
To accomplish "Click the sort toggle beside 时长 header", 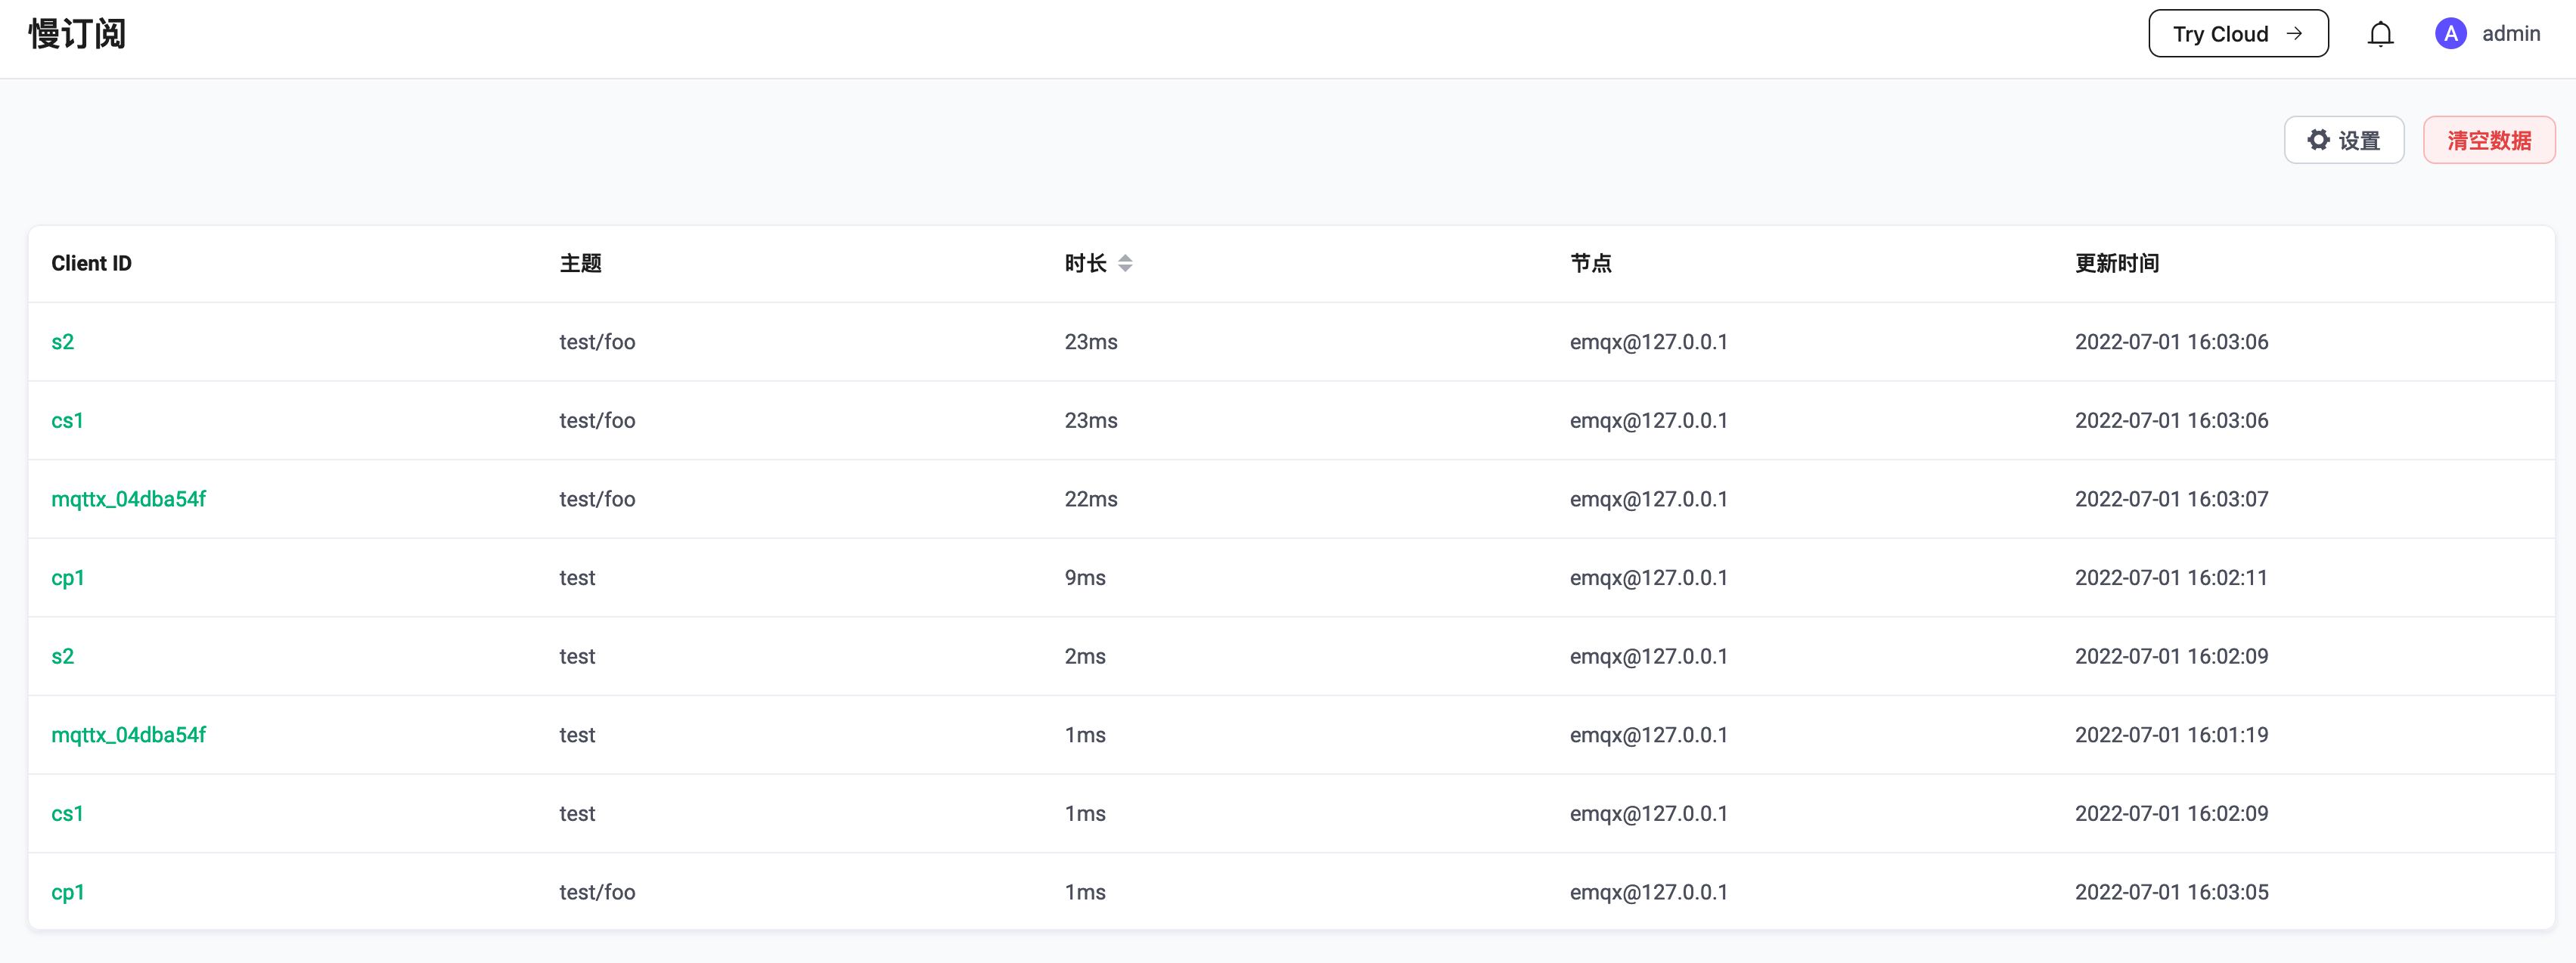I will (x=1125, y=263).
